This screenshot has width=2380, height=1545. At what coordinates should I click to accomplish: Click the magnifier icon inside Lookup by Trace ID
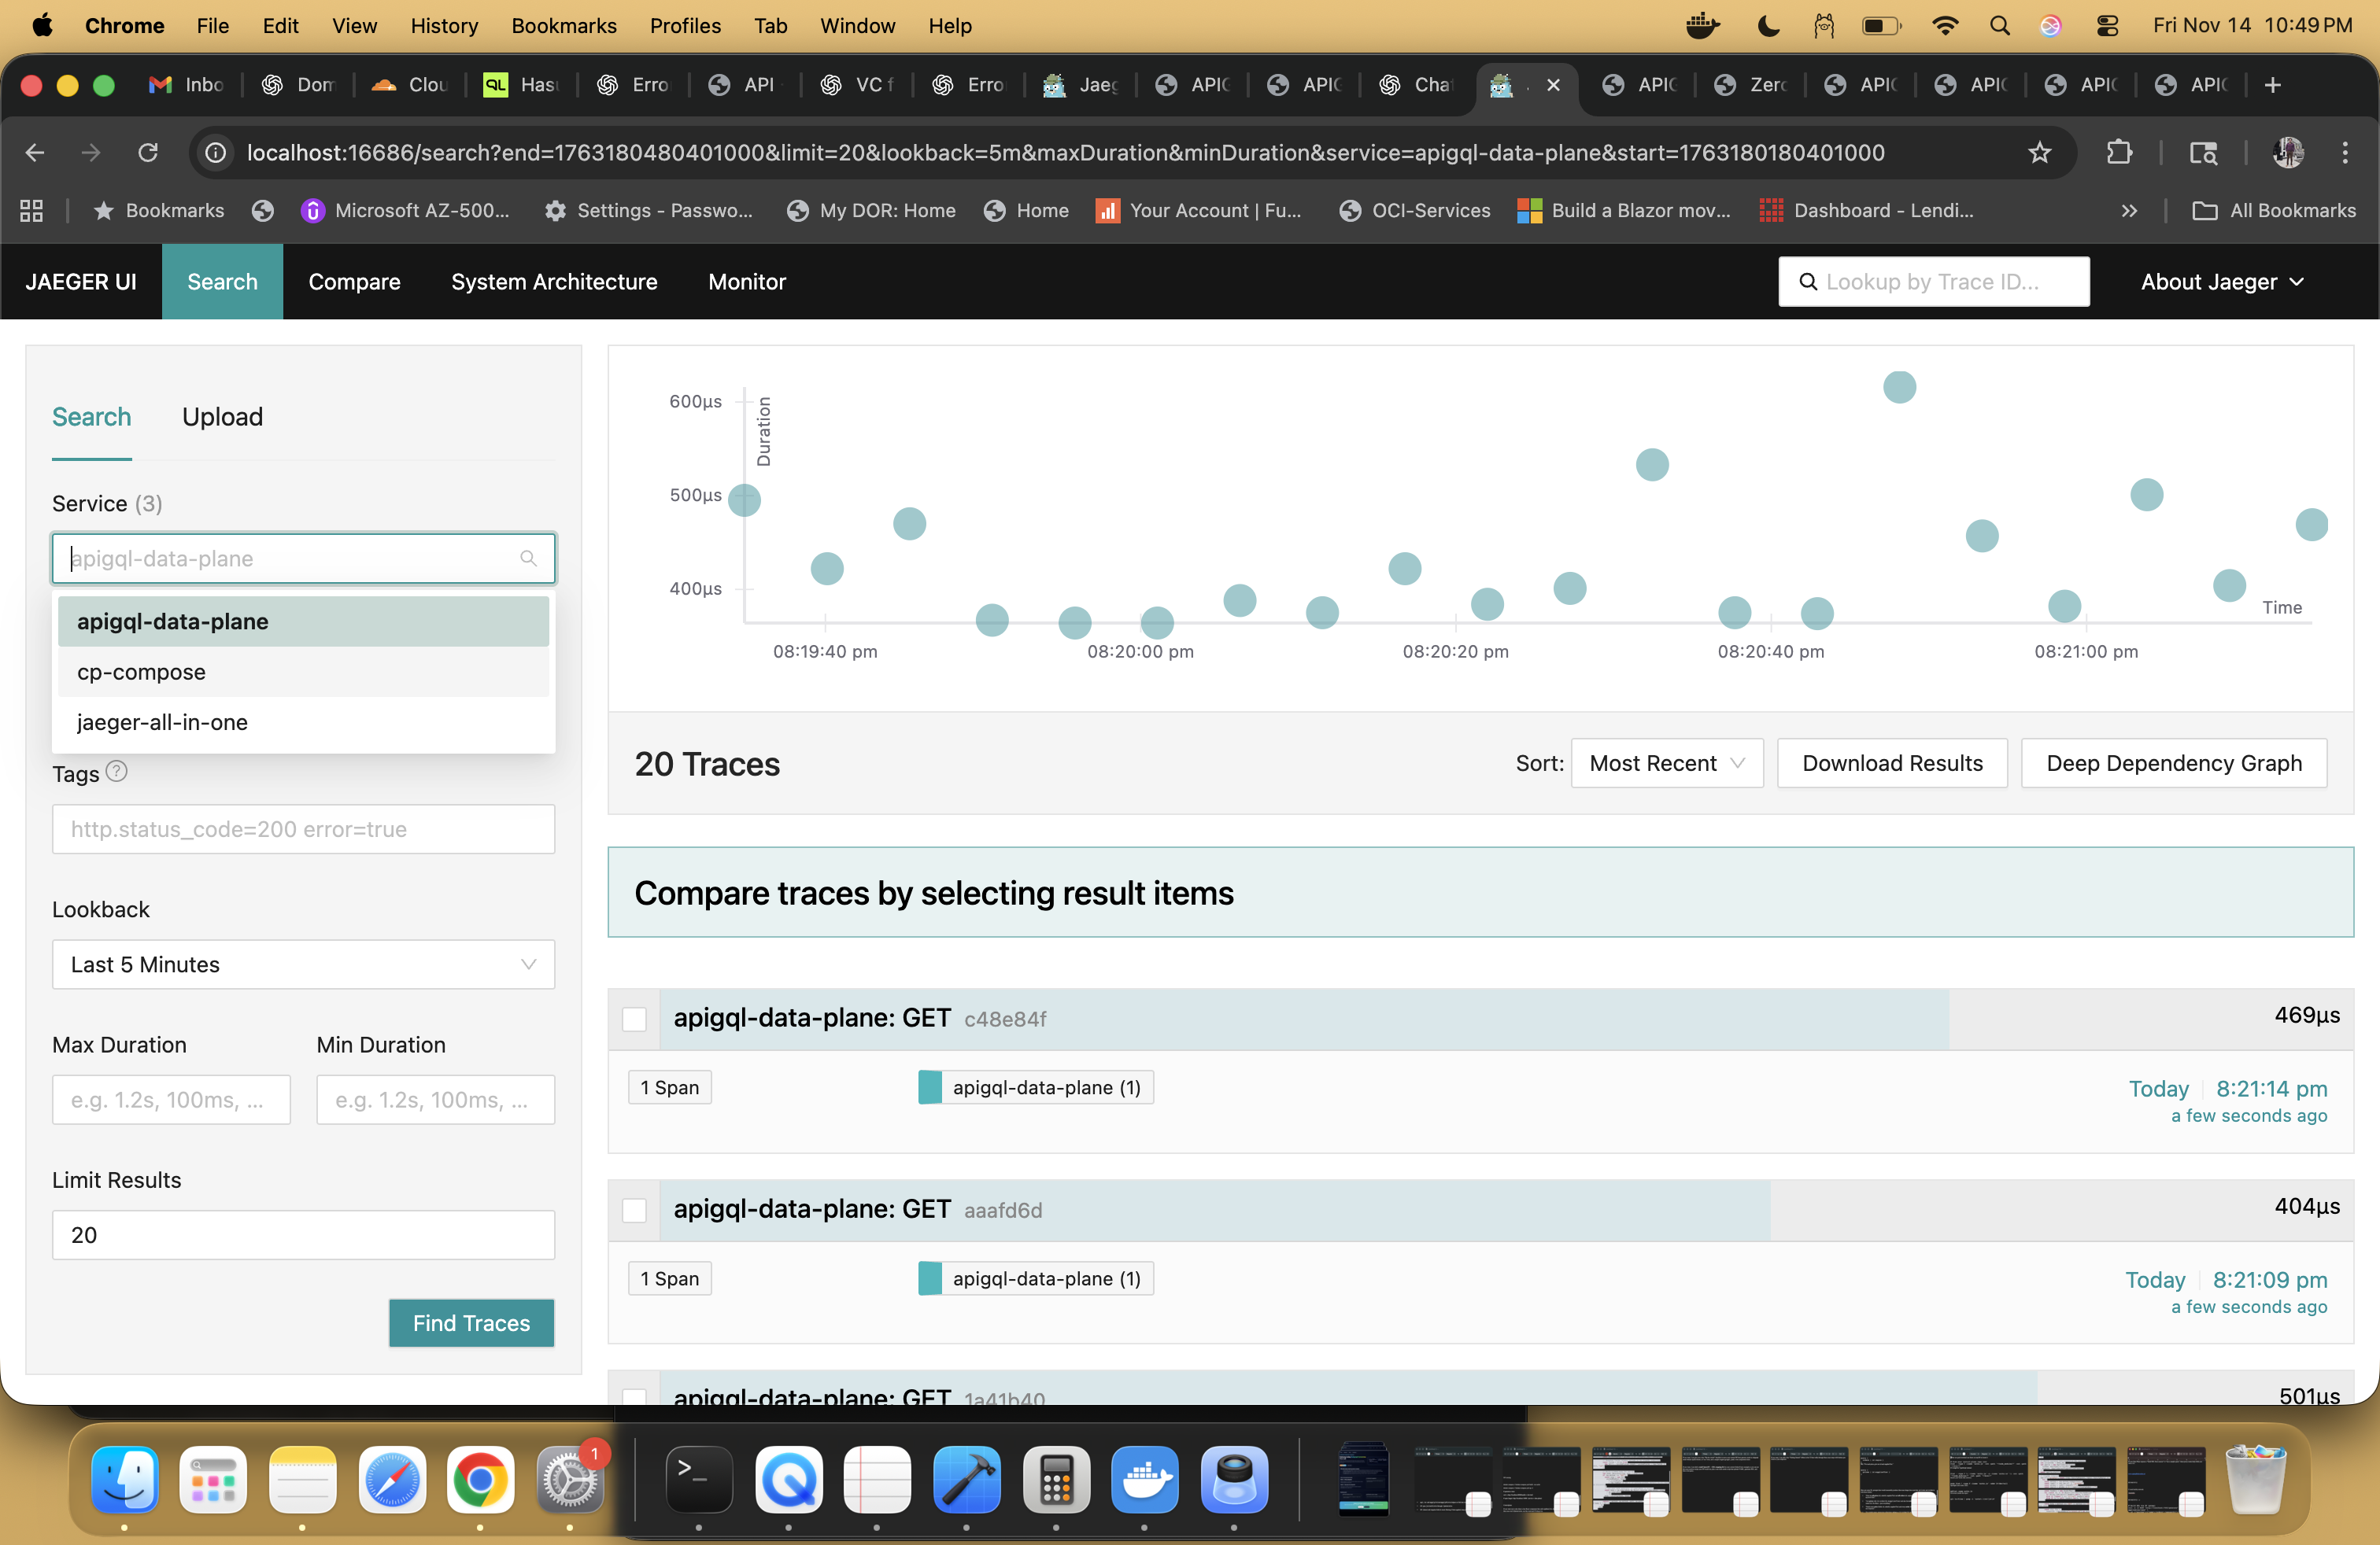tap(1810, 281)
